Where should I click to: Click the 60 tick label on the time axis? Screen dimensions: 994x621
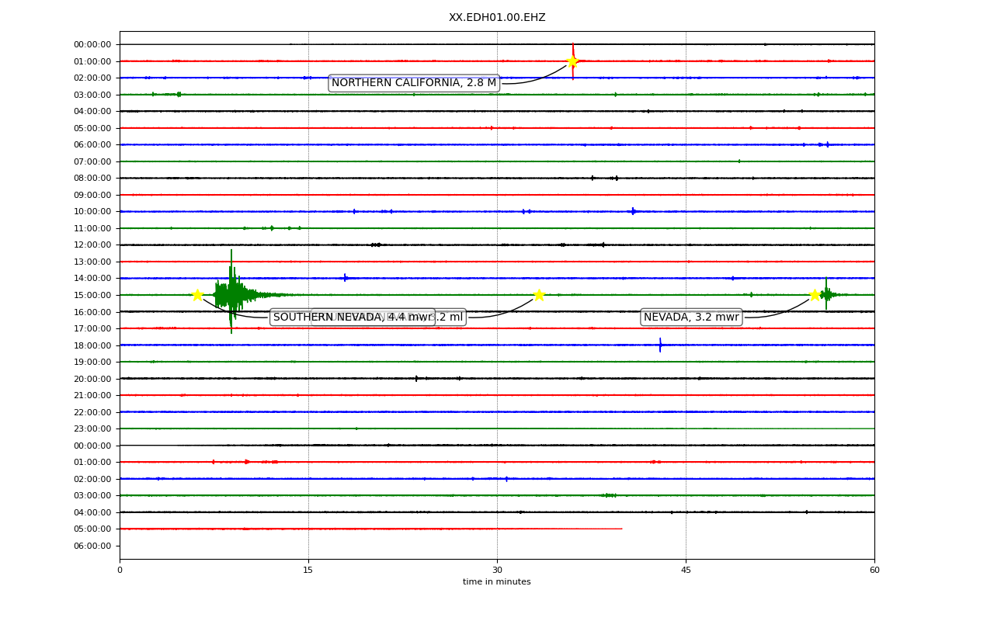(874, 571)
